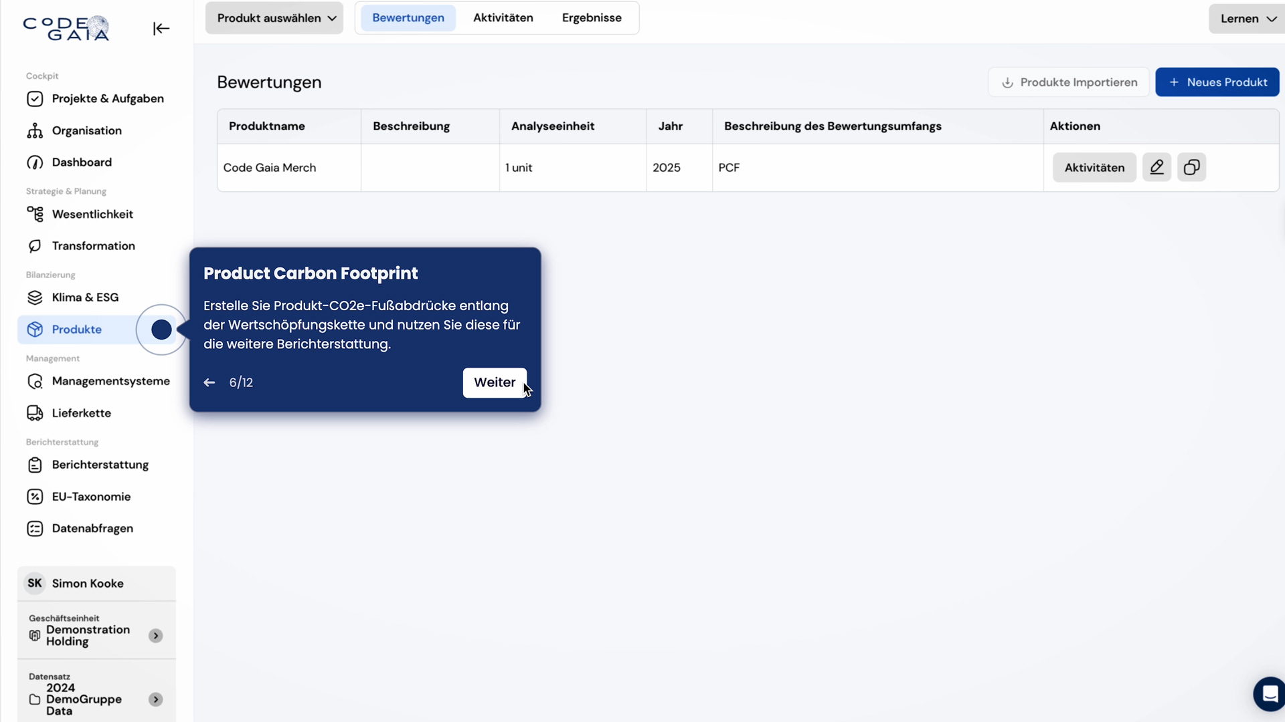Go to Berichterstattung page
The height and width of the screenshot is (722, 1285).
tap(96, 465)
